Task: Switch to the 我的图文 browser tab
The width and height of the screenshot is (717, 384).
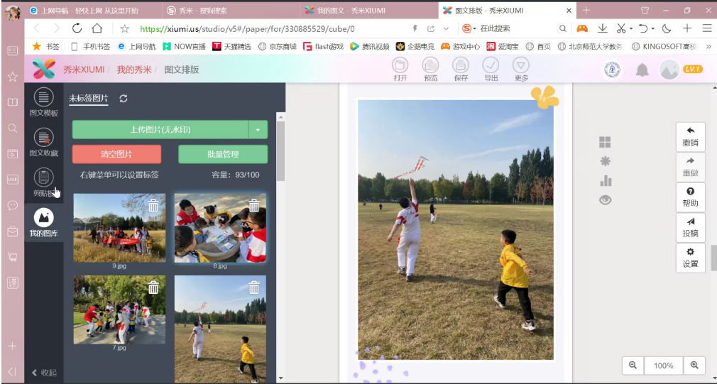Action: pos(334,11)
